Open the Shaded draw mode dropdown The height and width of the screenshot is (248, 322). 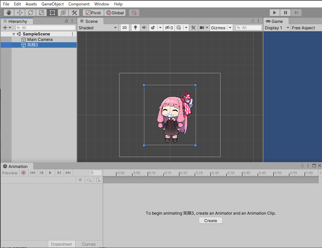tap(98, 28)
